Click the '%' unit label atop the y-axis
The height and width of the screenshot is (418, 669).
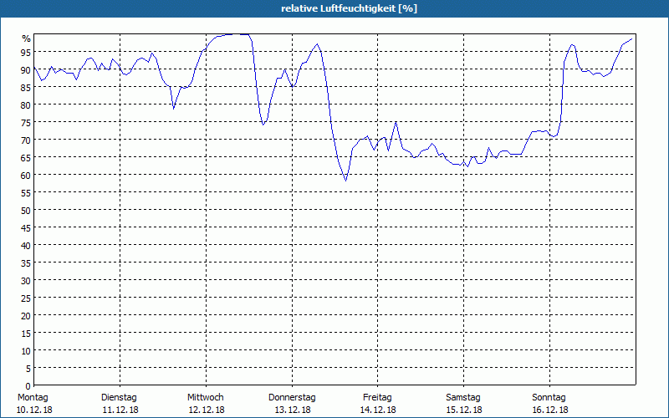[26, 38]
